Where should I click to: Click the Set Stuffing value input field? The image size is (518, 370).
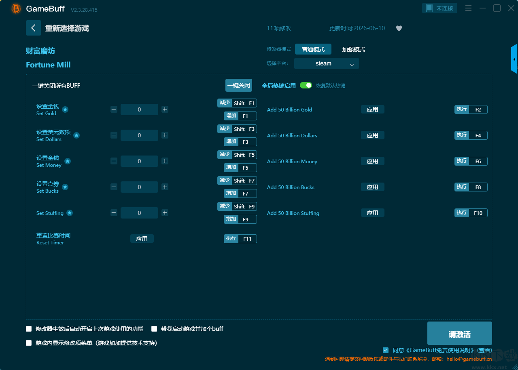click(x=139, y=213)
